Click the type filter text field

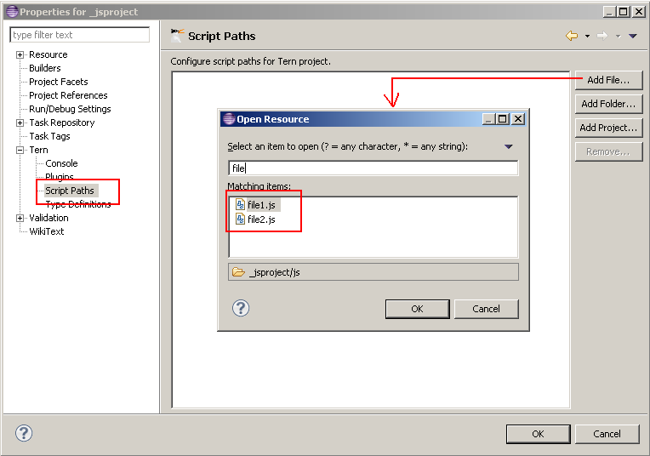click(x=79, y=35)
